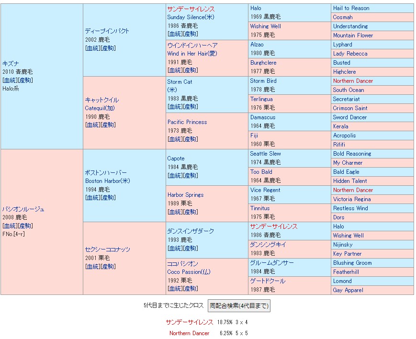416x339 pixels.
Task: Open the キズナ horse link
Action: [x=11, y=63]
